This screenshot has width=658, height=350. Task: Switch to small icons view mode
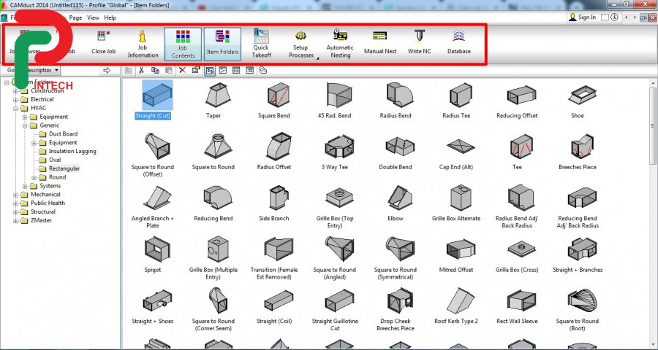click(223, 70)
